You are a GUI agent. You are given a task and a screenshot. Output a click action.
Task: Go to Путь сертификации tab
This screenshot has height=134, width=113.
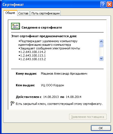(x=46, y=13)
